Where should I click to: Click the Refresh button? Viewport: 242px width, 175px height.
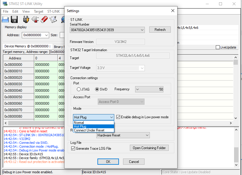(x=160, y=30)
